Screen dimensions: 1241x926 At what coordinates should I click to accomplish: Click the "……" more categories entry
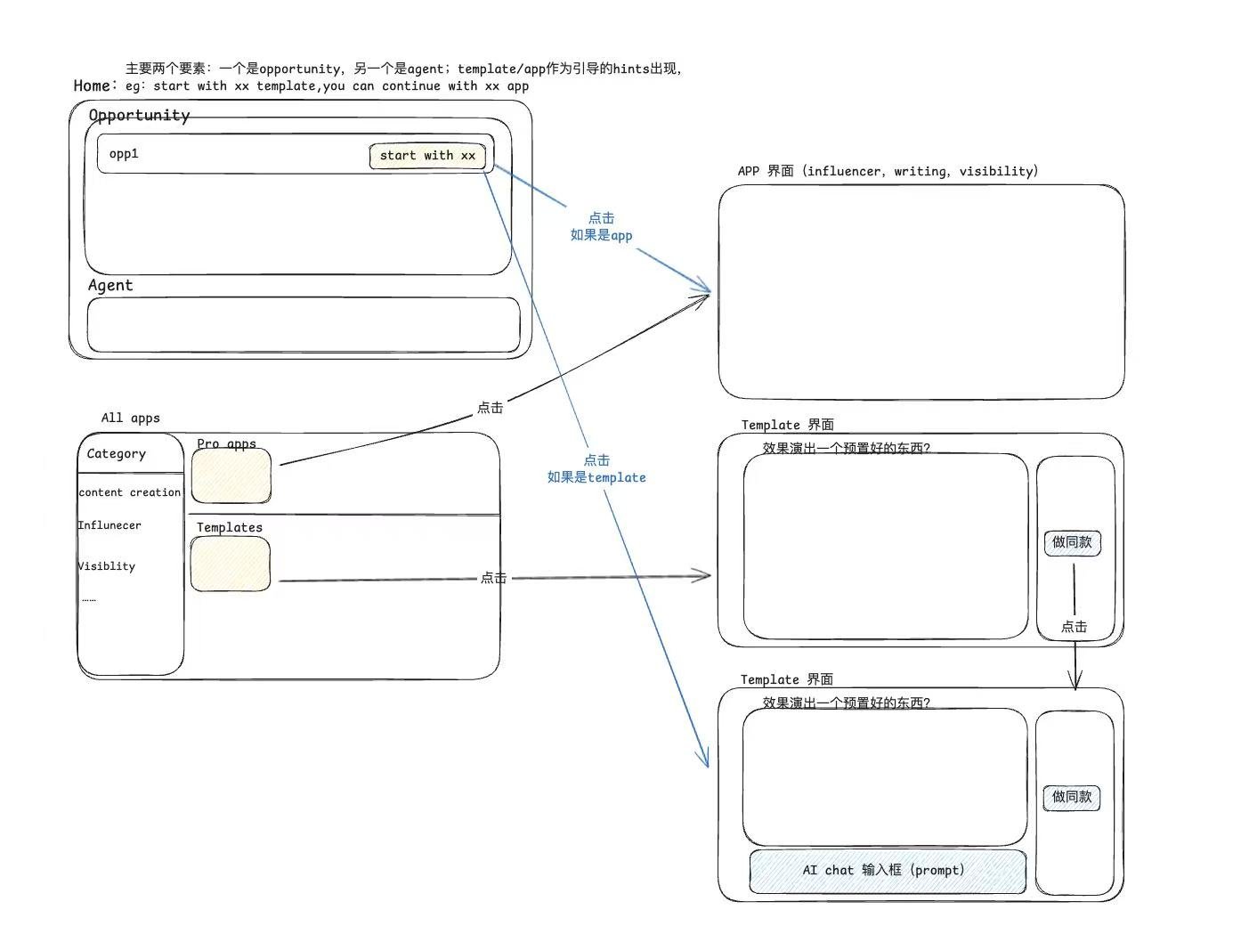coord(89,599)
